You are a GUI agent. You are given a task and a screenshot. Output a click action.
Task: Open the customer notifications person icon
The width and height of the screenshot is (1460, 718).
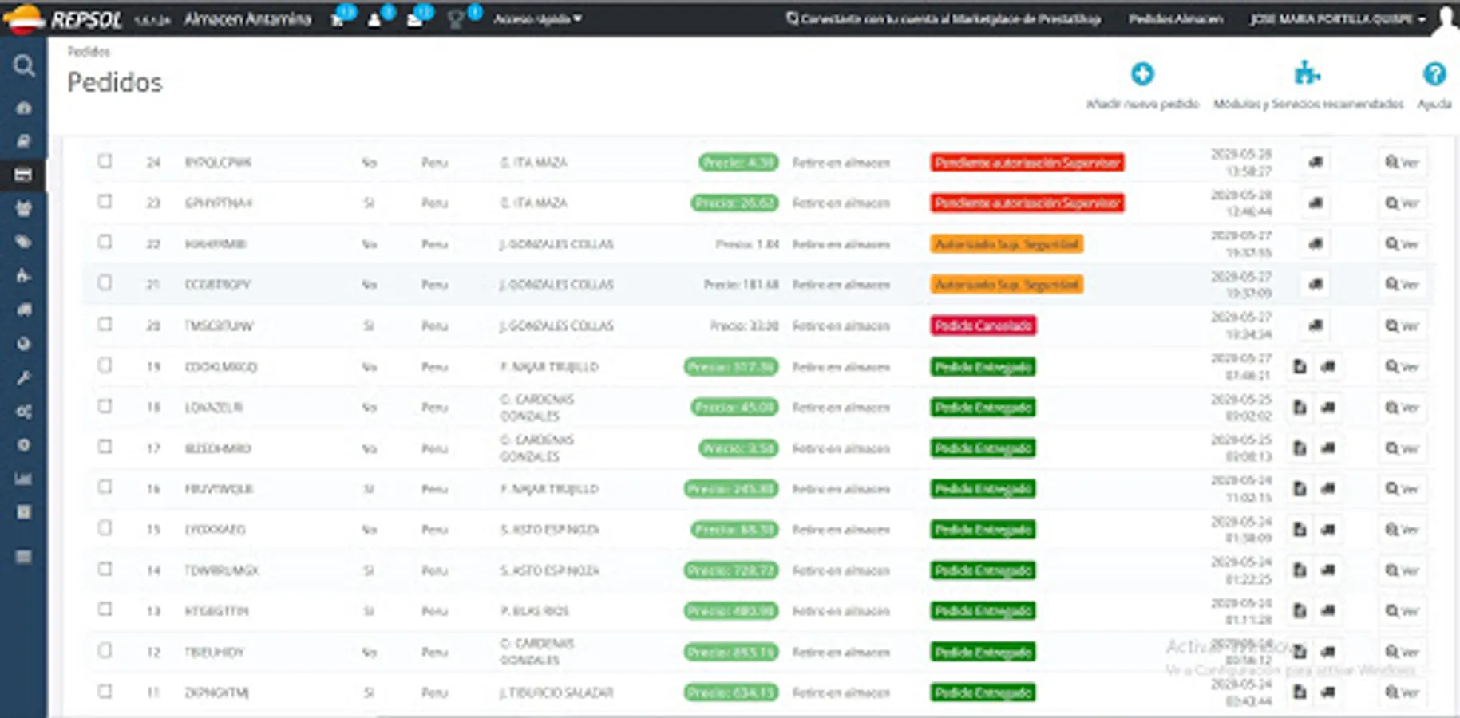click(x=374, y=19)
